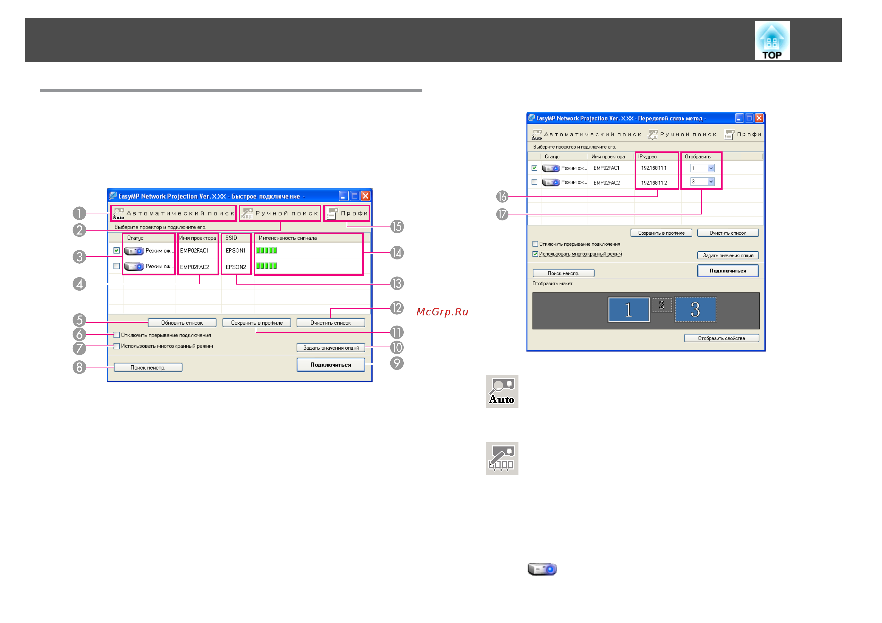This screenshot has height=623, width=882.
Task: Uncheck EMP02FAC1 projector checkbox in Advanced connection window
Action: pyautogui.click(x=534, y=168)
